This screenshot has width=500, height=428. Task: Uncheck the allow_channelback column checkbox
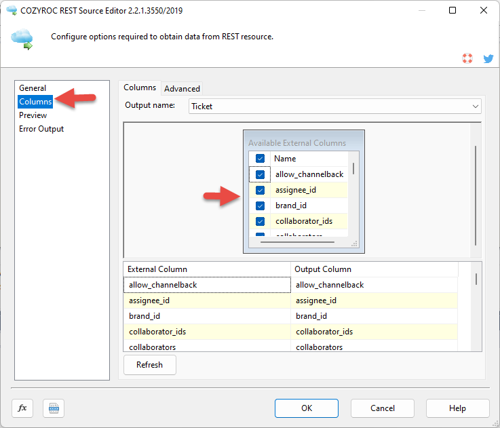260,174
